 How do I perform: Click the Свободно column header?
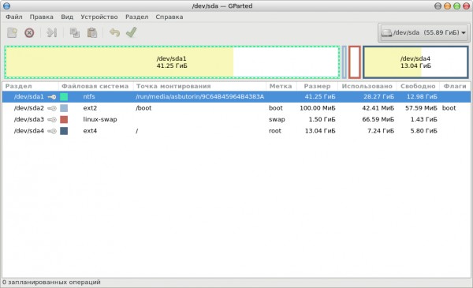[x=418, y=86]
